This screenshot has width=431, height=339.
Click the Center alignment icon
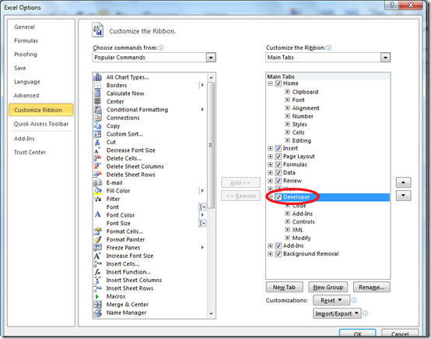[x=97, y=101]
